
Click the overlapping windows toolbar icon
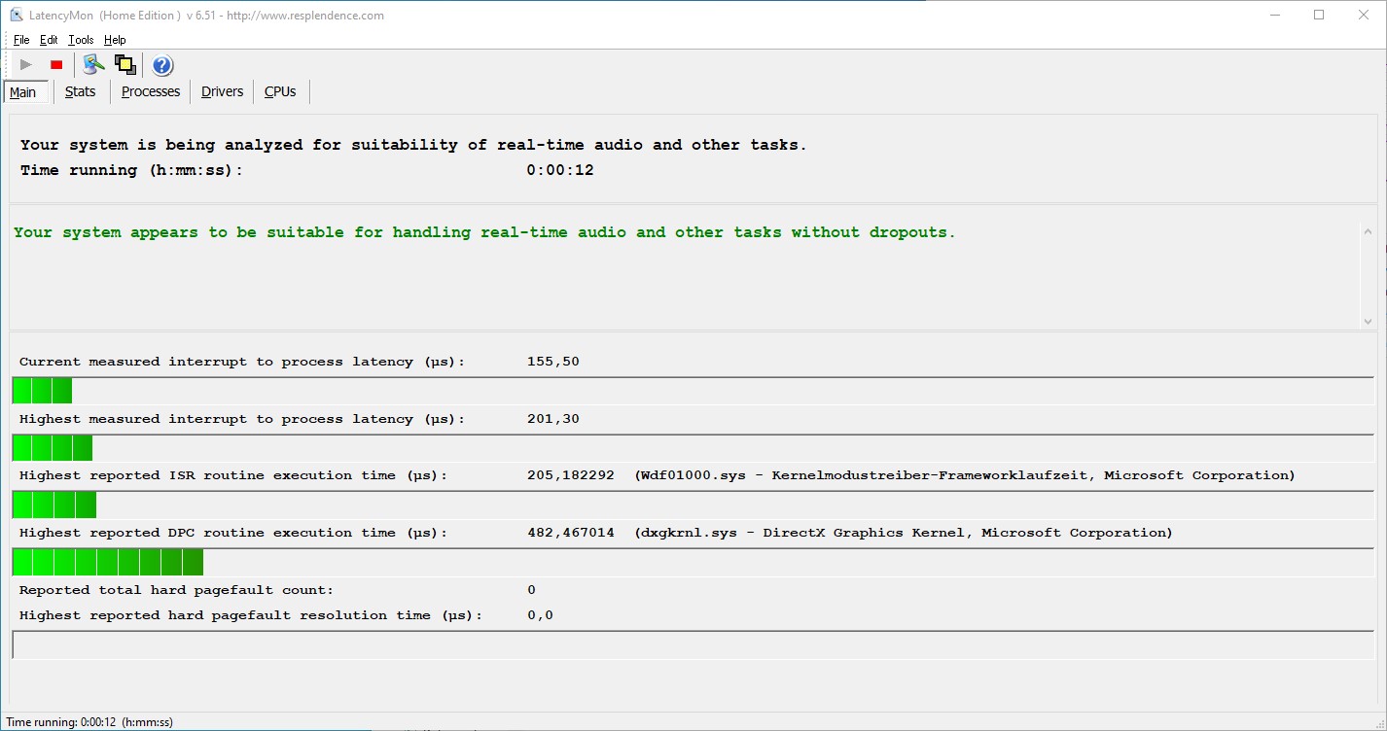124,65
